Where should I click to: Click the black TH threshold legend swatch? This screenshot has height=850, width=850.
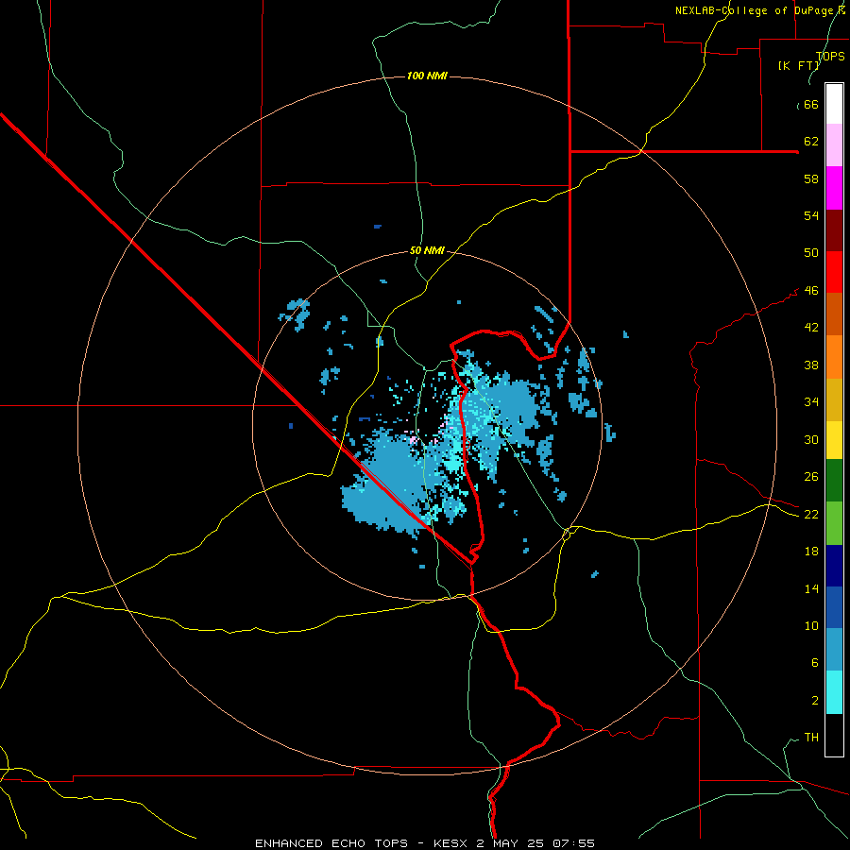(834, 735)
